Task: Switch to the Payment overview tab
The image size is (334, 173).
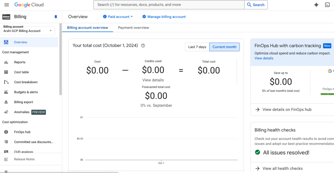Action: 133,28
